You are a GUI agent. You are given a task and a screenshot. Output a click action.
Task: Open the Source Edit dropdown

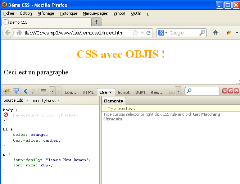click(x=15, y=101)
